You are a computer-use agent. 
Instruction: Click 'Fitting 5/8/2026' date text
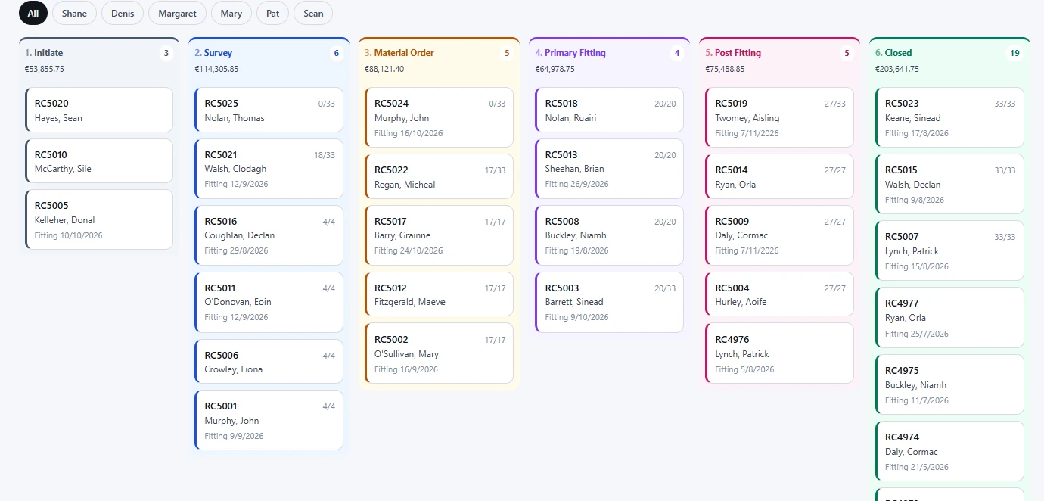745,369
